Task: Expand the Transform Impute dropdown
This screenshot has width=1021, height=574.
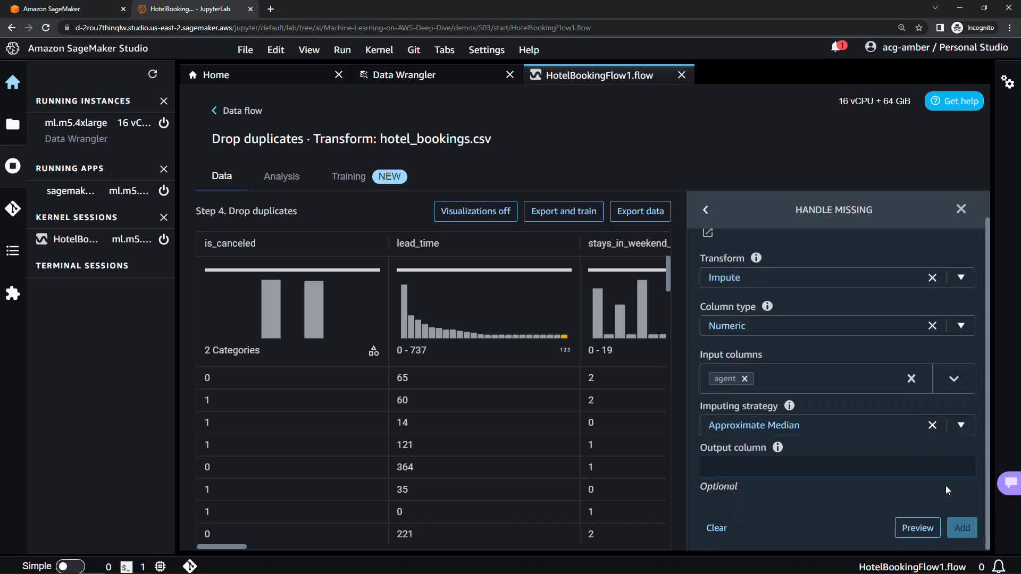Action: [960, 277]
